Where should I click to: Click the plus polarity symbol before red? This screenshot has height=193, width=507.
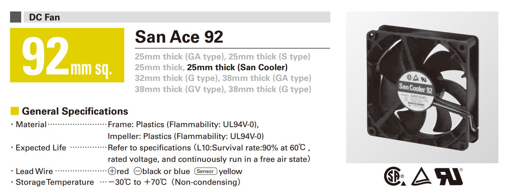[x=112, y=172]
